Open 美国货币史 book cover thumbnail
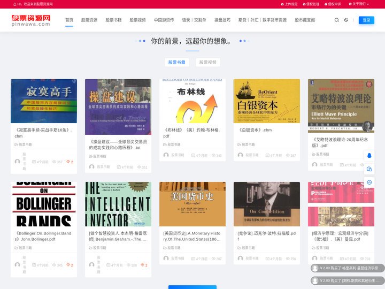The height and width of the screenshot is (289, 385). [192, 204]
